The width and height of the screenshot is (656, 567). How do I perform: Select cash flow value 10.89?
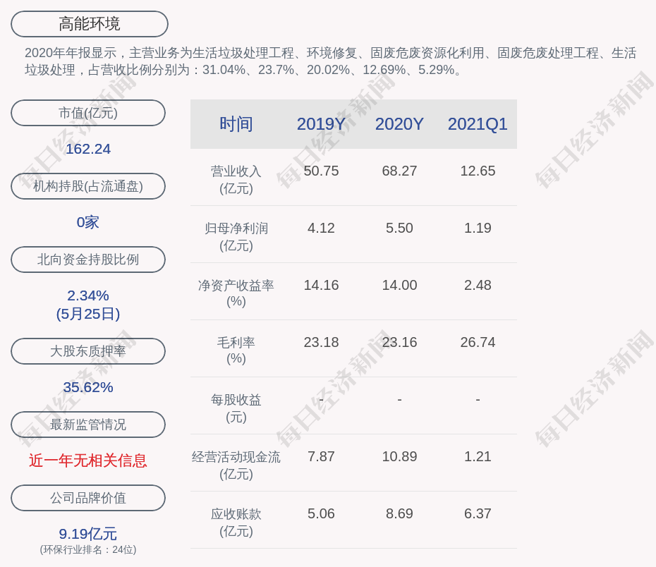coord(399,456)
